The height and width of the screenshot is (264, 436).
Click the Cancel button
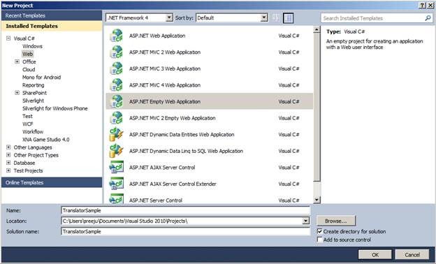(x=412, y=254)
